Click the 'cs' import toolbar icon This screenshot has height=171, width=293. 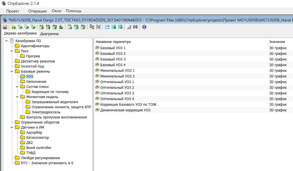[x=70, y=27]
